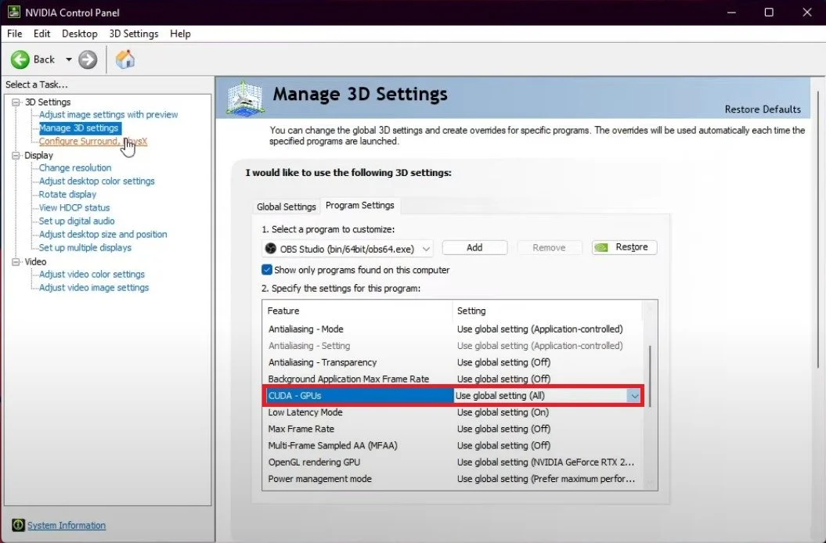This screenshot has height=543, width=826.
Task: Open the 3D Settings menu
Action: tap(134, 34)
